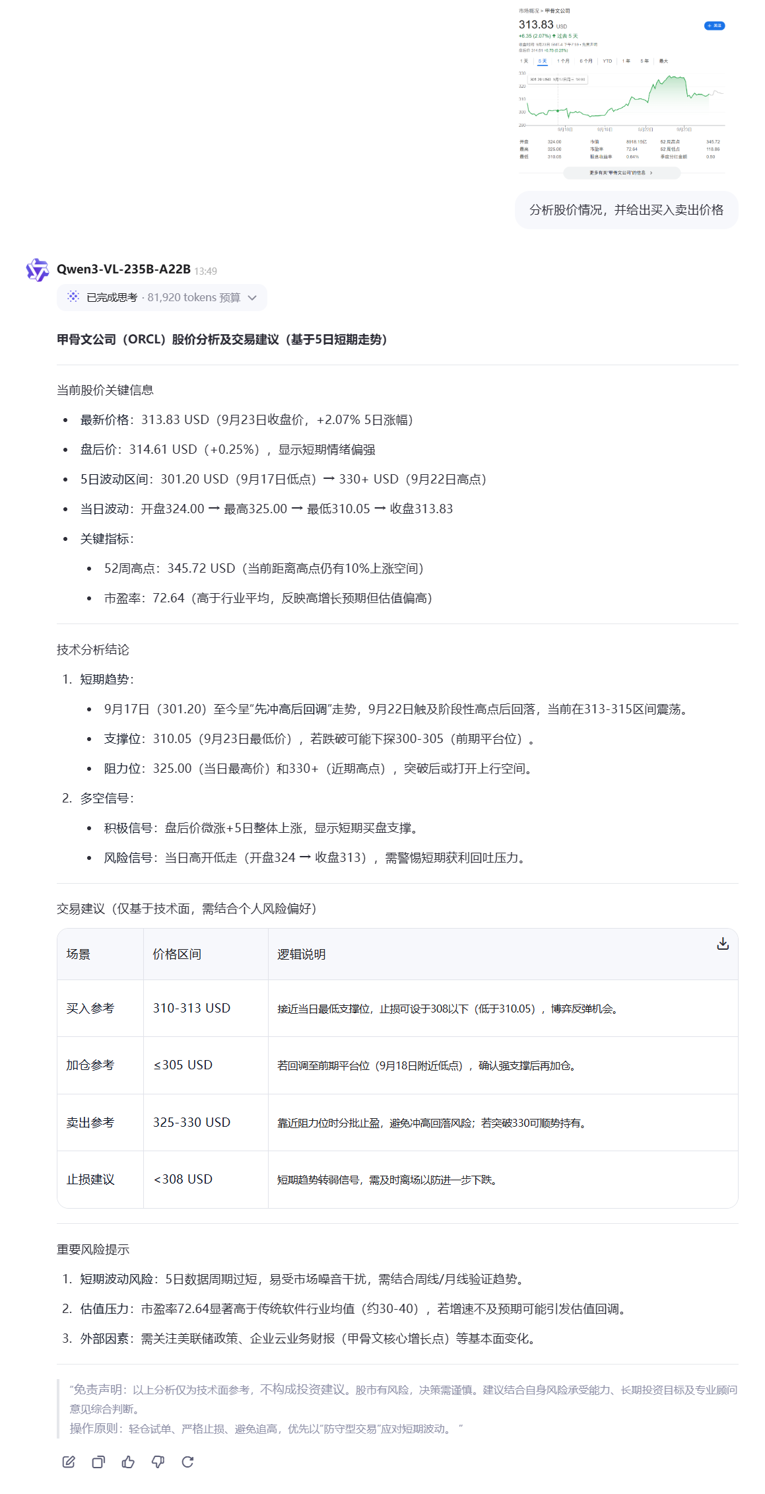Click the 价格区间 column header
765x1494 pixels.
pos(177,954)
